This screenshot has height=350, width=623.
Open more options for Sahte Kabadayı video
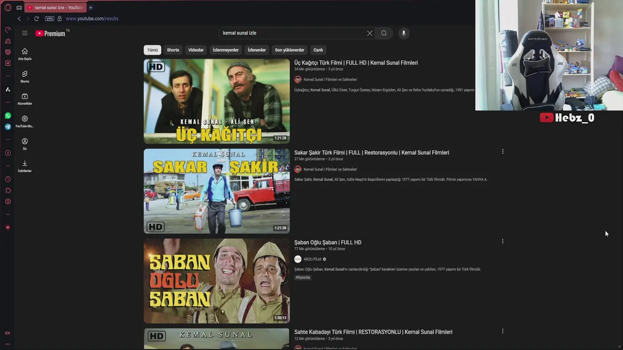click(503, 331)
